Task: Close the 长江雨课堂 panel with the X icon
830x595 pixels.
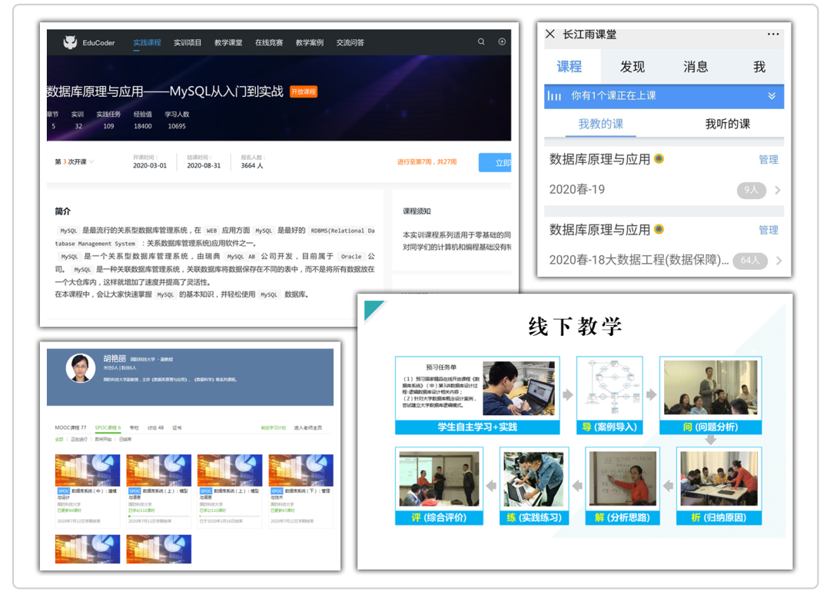Action: point(550,34)
